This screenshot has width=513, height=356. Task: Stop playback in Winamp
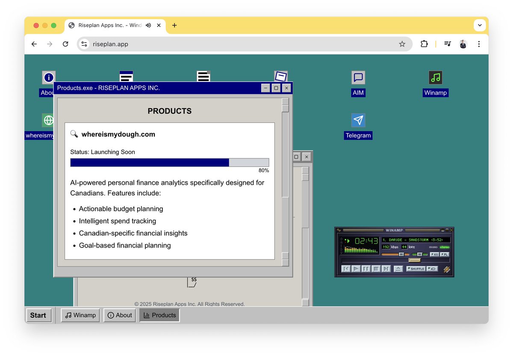(x=376, y=268)
